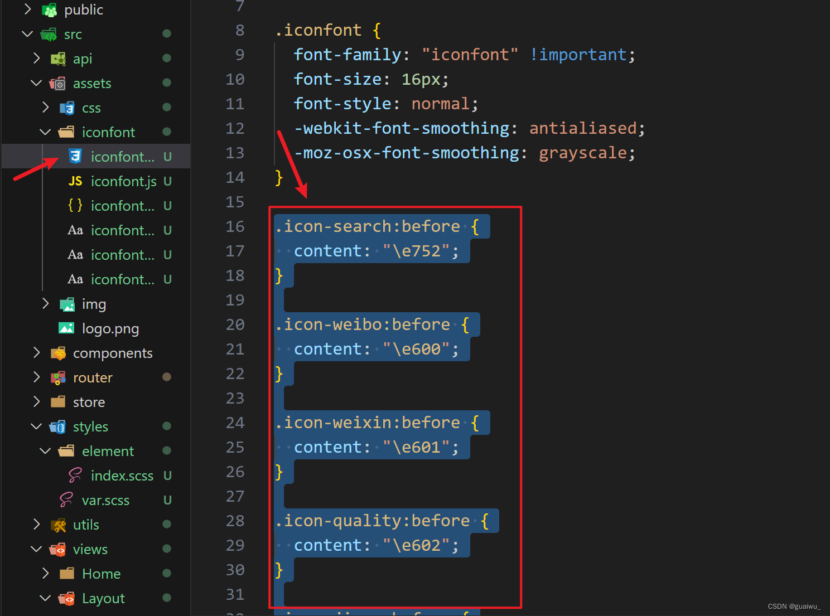Collapse the assets folder chevron
Screen dimensions: 830x616
tap(37, 83)
